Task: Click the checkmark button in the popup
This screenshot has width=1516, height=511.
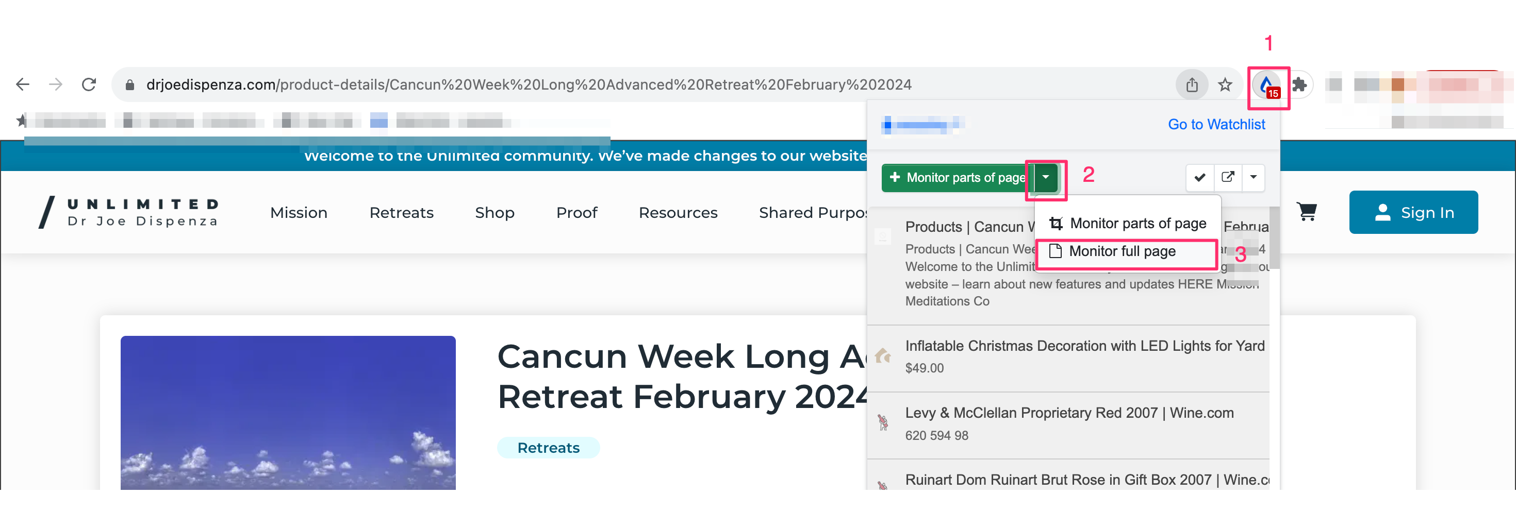Action: (1200, 177)
